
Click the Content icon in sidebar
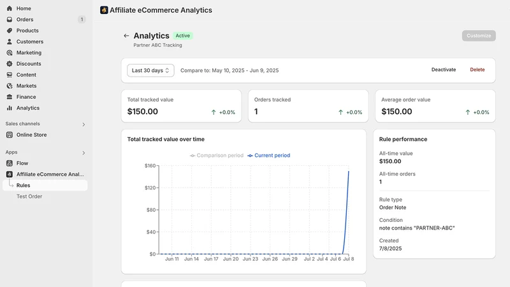[10, 75]
